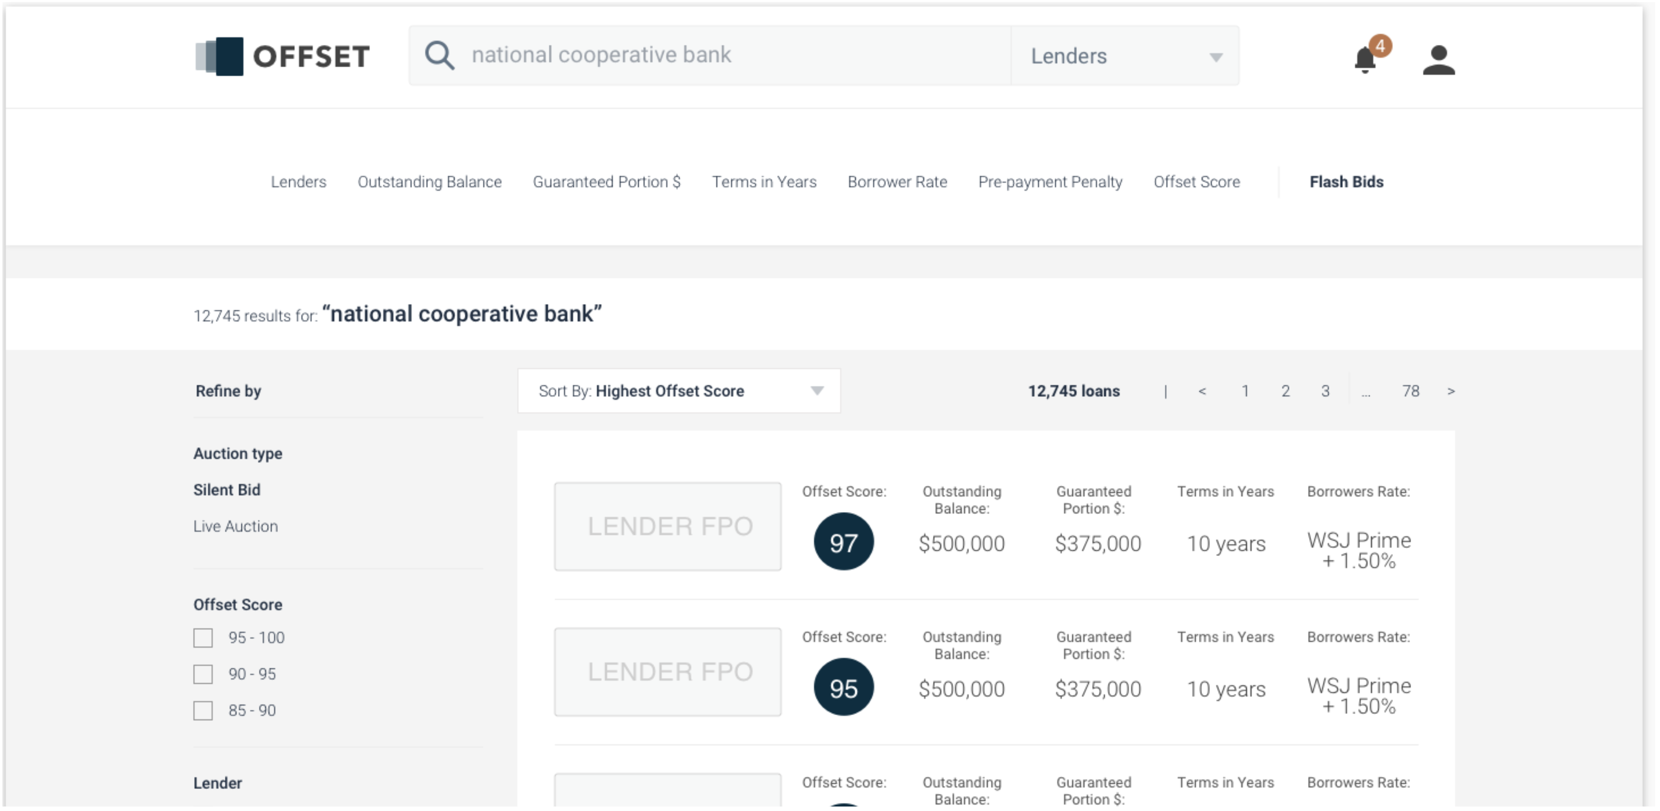This screenshot has height=811, width=1660.
Task: Check the 85 - 90 score checkbox
Action: (203, 711)
